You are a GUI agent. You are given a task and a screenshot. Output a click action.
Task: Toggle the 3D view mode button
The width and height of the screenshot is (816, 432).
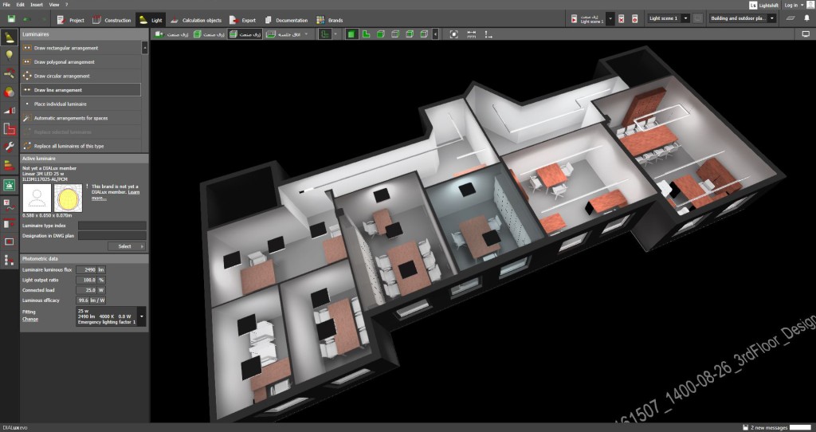351,34
